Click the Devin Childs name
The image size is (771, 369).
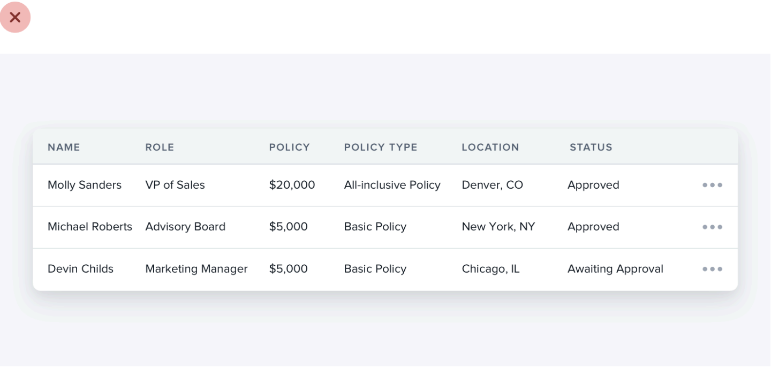point(80,269)
